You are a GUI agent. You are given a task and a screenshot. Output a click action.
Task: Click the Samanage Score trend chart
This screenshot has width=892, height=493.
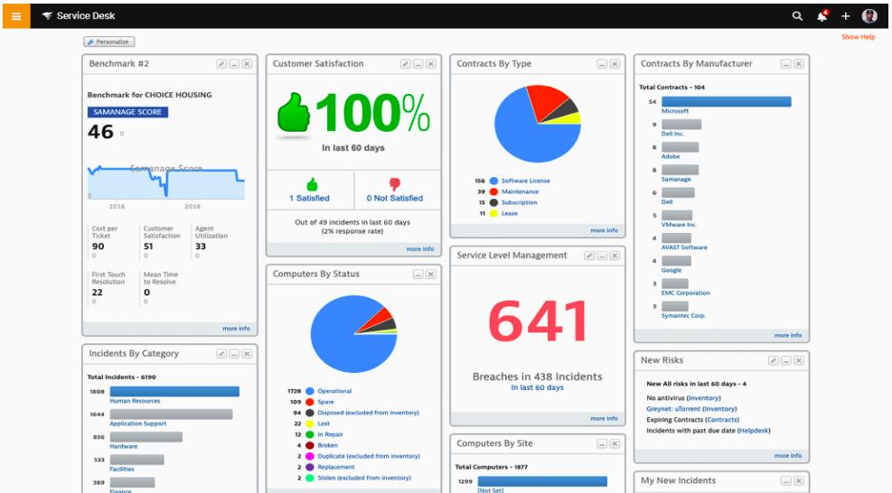point(166,182)
